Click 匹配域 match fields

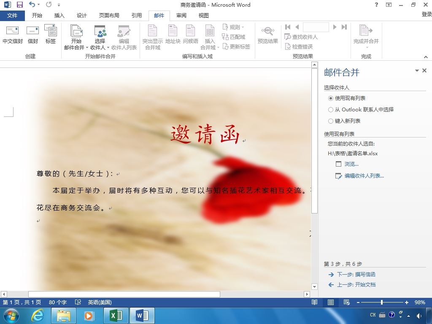[x=233, y=37]
